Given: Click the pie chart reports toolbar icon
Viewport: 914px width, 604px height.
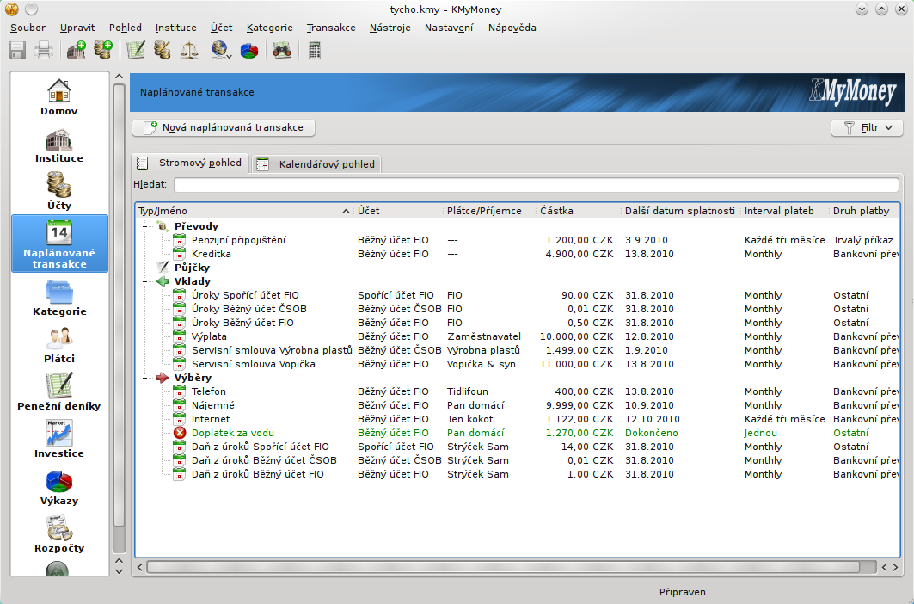Looking at the screenshot, I should point(249,51).
